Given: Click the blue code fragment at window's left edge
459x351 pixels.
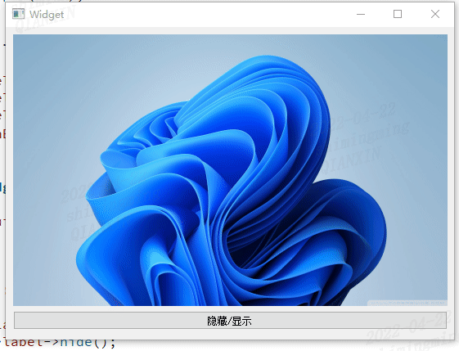Looking at the screenshot, I should click(2, 187).
